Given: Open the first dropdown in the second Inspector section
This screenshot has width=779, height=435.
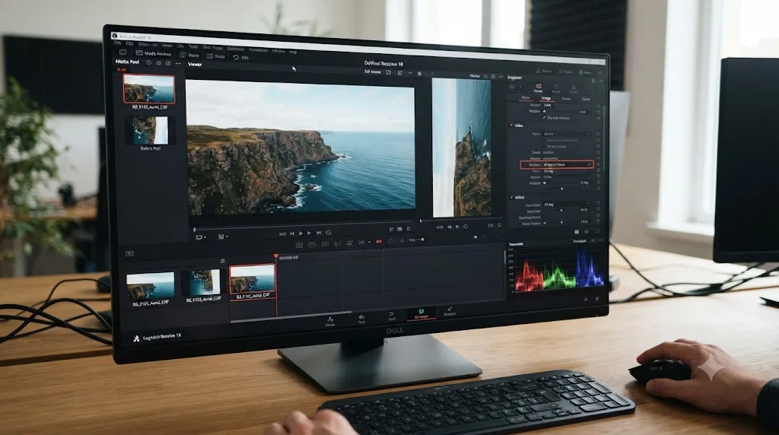Looking at the screenshot, I should click(x=567, y=204).
